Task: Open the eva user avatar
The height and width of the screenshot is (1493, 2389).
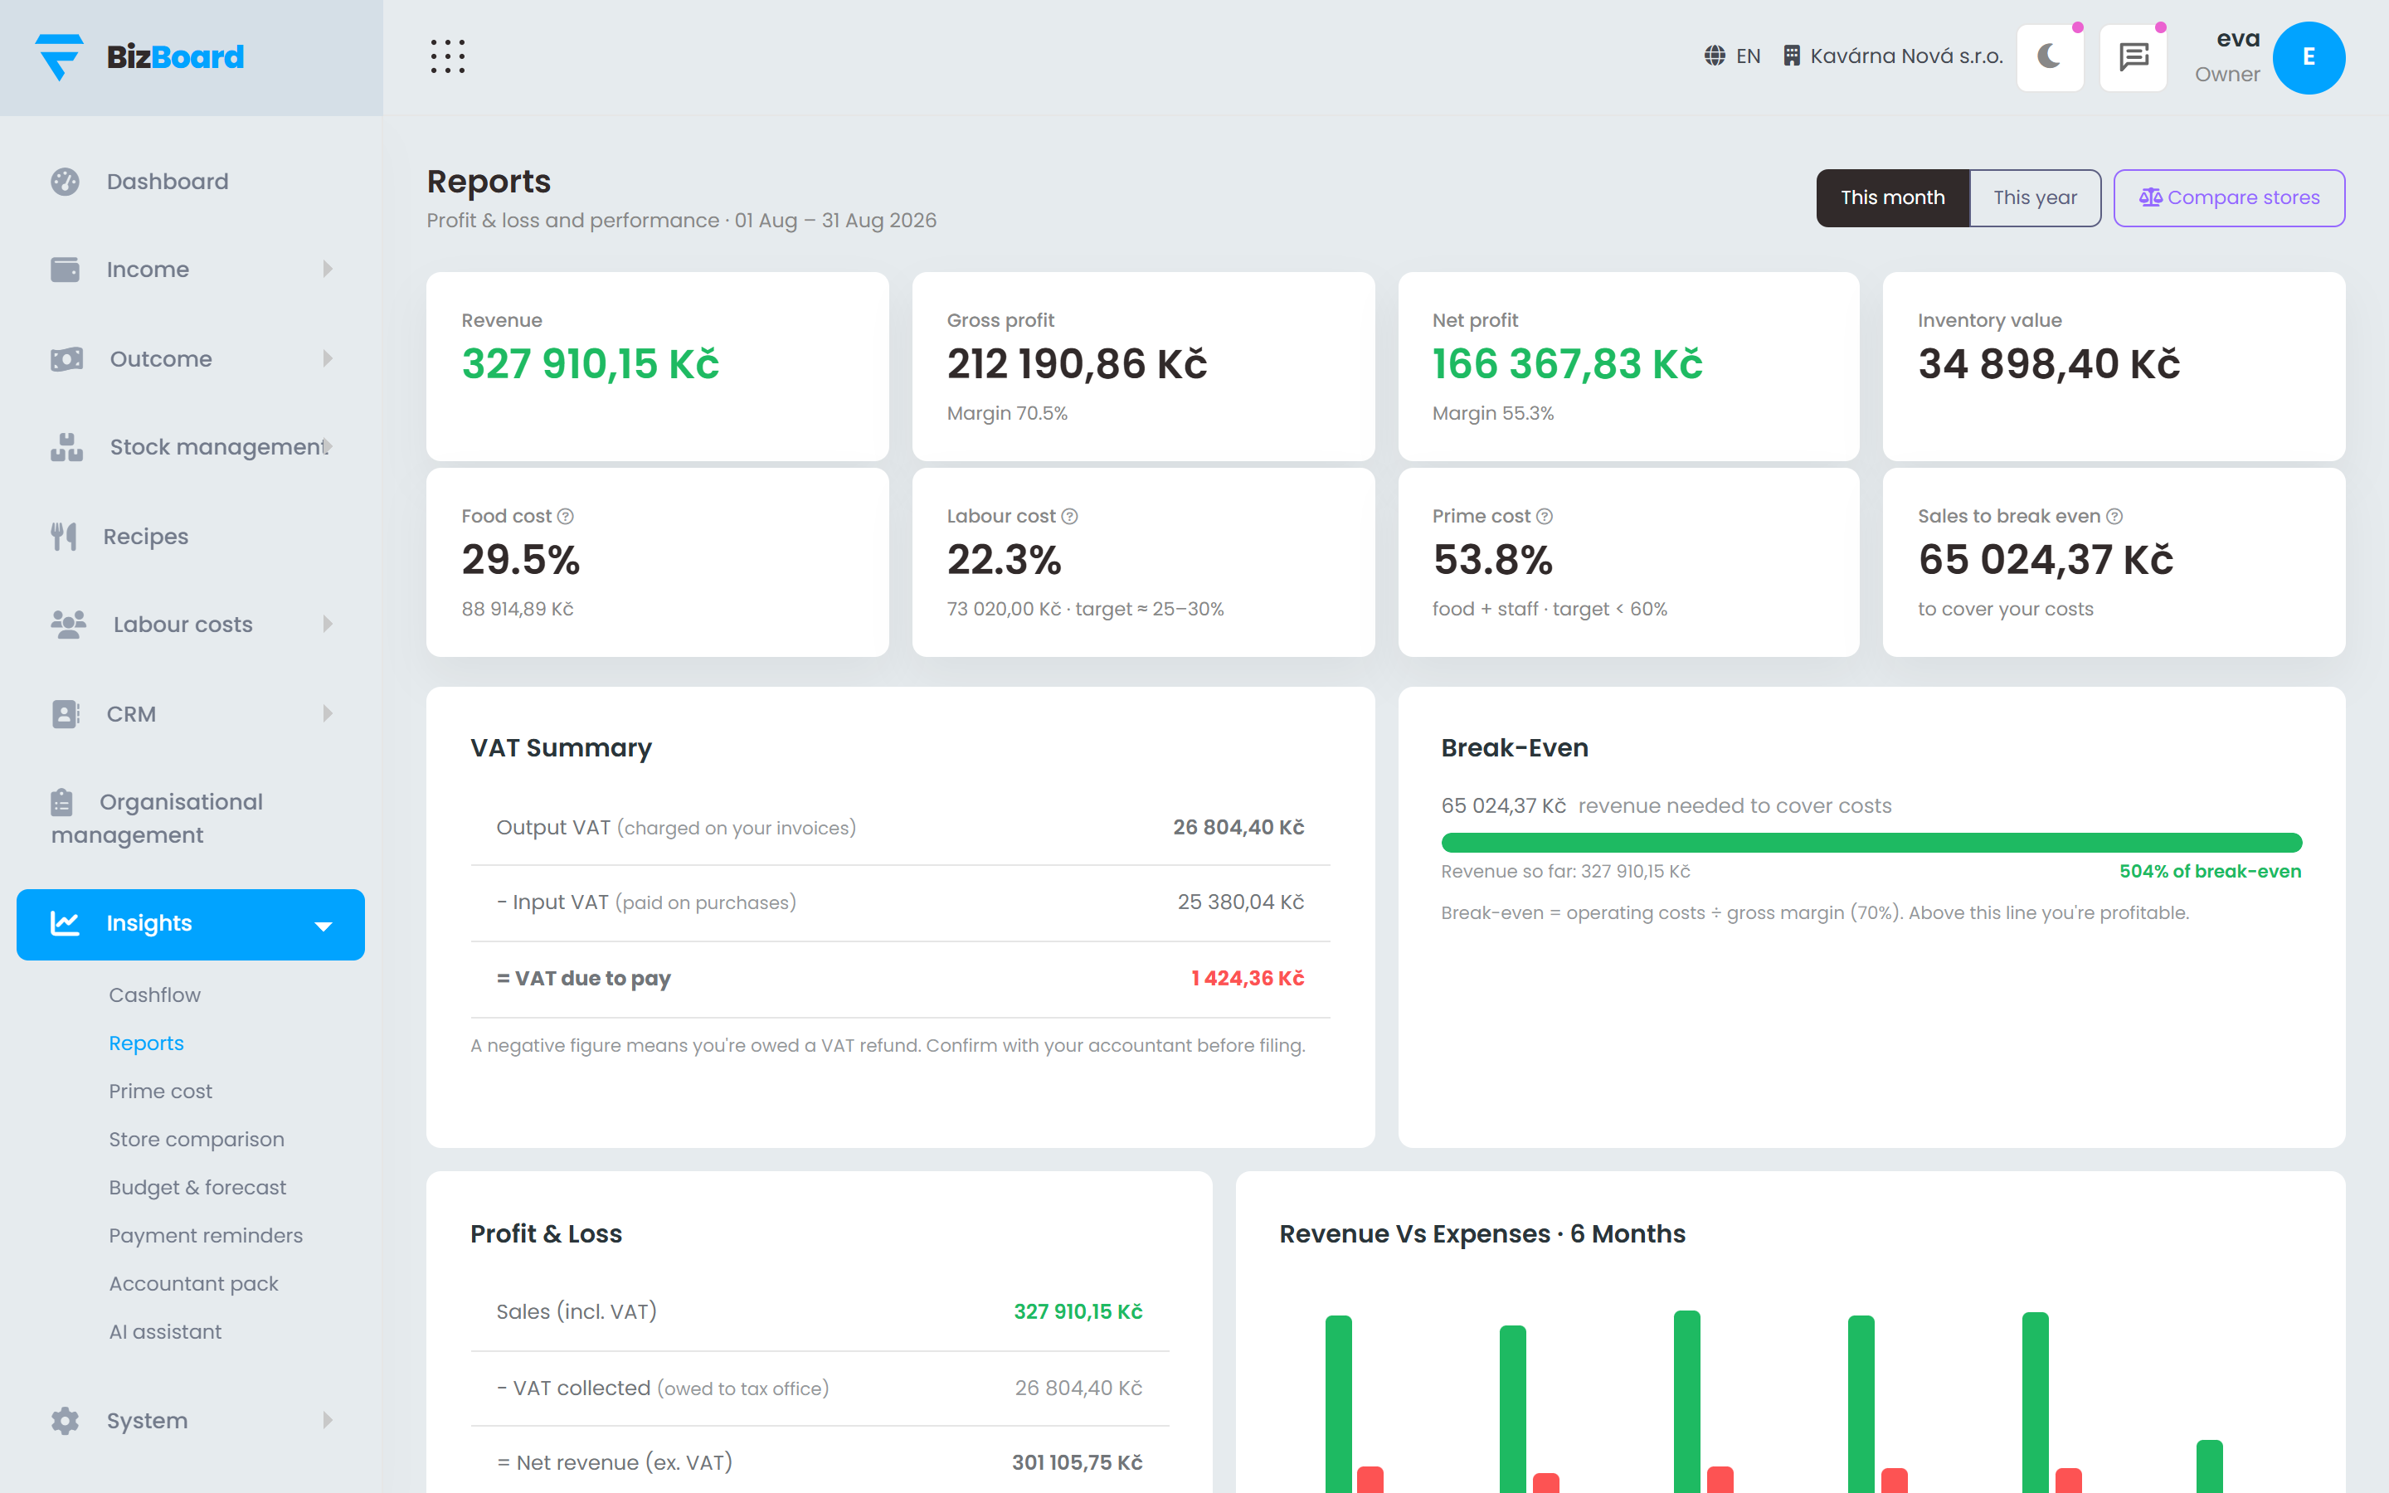Action: [x=2308, y=57]
